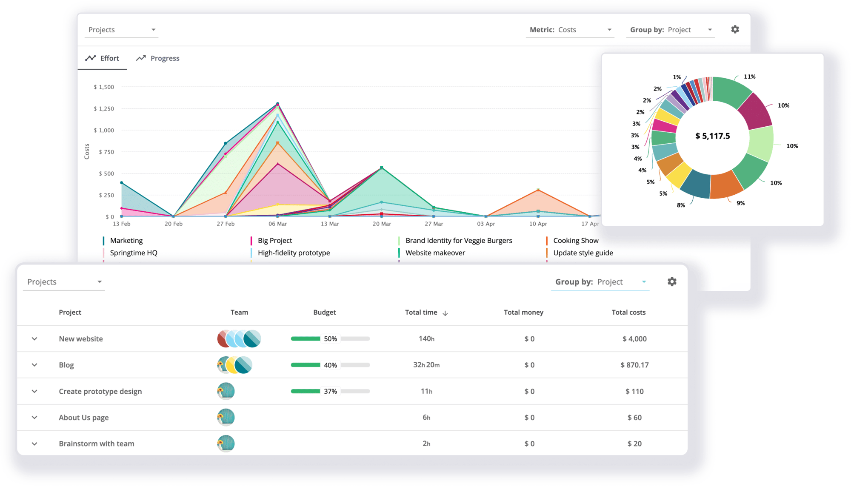Toggle Big Project series in legend
This screenshot has height=486, width=851.
pos(271,241)
